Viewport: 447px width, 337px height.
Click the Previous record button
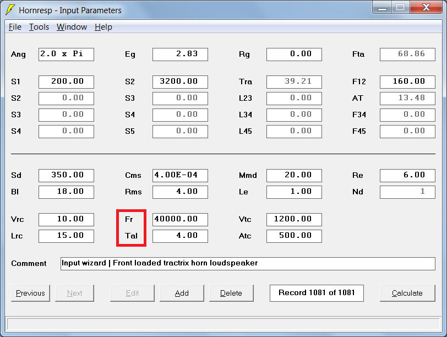[x=30, y=293]
